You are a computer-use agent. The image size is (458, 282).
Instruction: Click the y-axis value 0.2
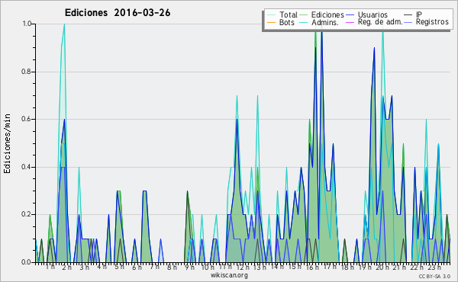[27, 214]
